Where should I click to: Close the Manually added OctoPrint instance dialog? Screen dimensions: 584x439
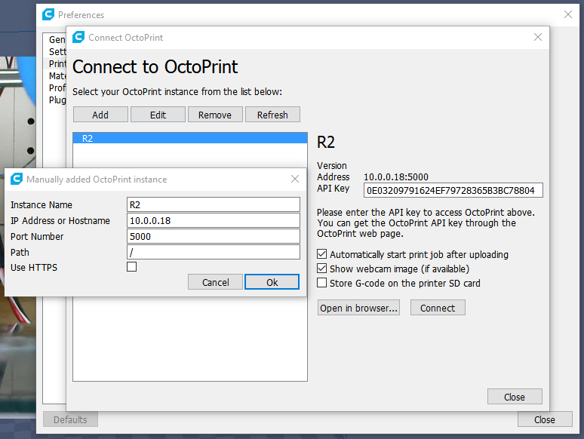click(295, 179)
